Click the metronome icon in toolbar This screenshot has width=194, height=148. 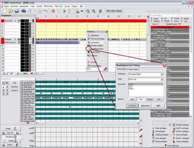[78, 11]
